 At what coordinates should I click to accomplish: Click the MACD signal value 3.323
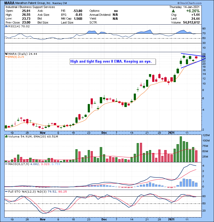coord(45,164)
